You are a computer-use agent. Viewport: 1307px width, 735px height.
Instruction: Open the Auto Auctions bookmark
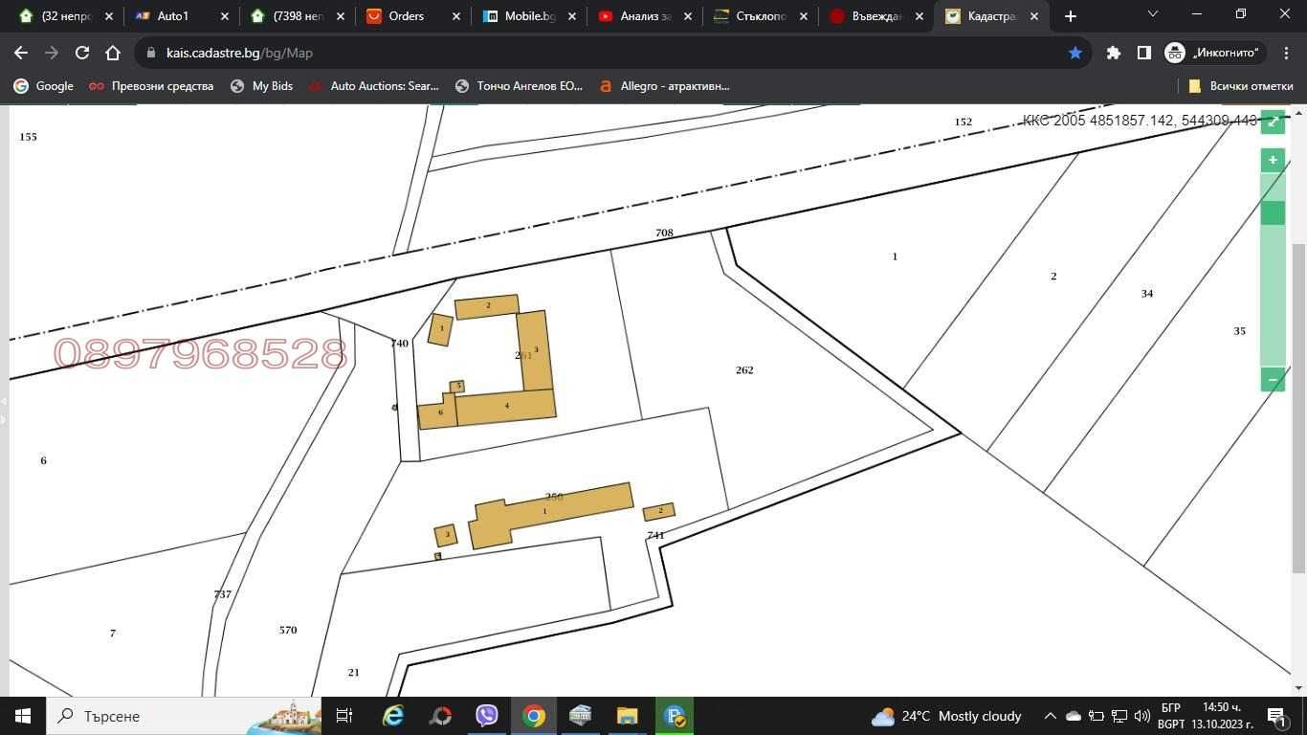(374, 86)
